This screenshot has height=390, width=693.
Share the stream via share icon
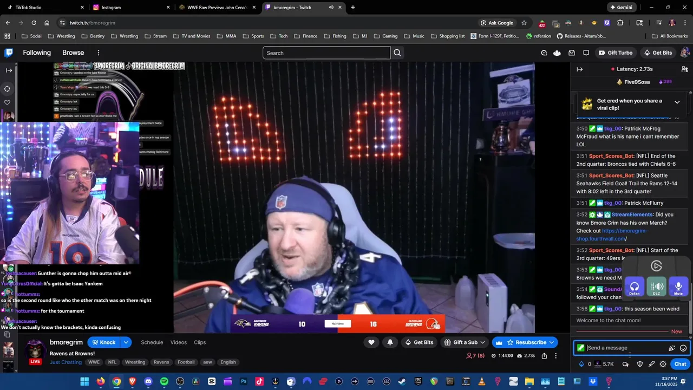pos(544,356)
